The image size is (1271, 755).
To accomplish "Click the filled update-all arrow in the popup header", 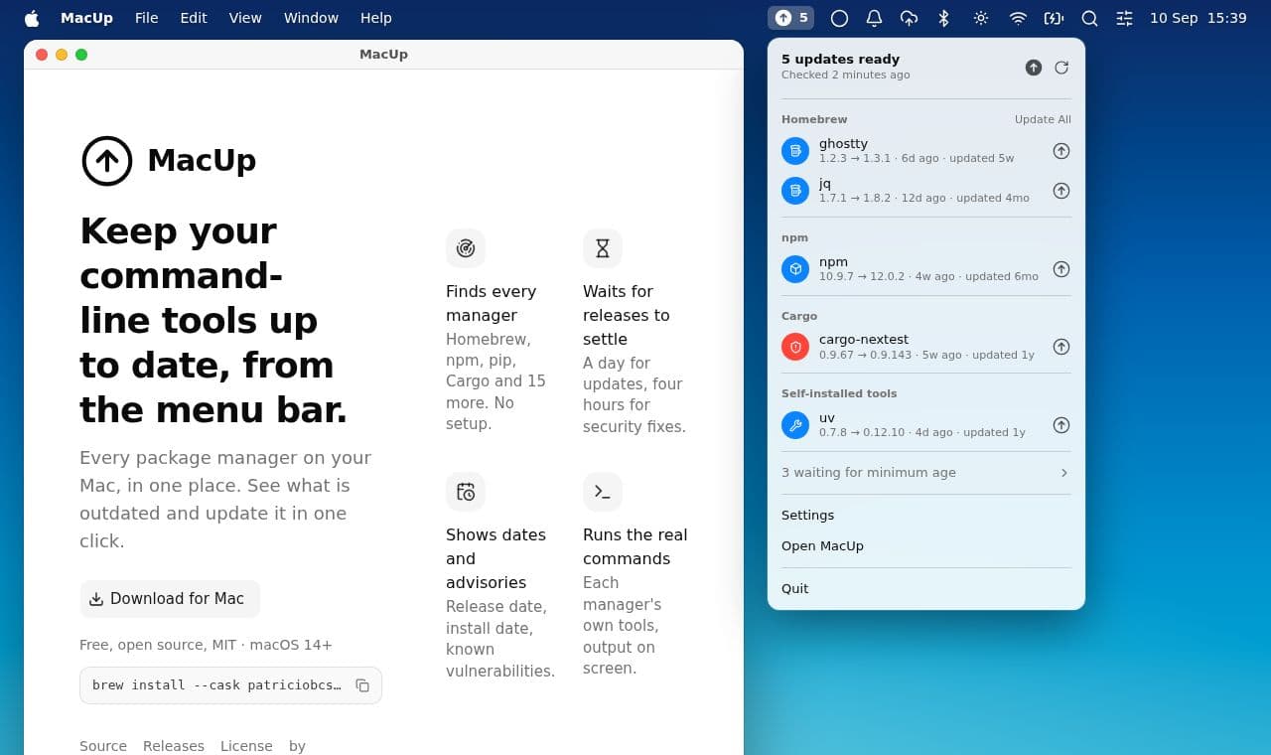I will coord(1034,68).
